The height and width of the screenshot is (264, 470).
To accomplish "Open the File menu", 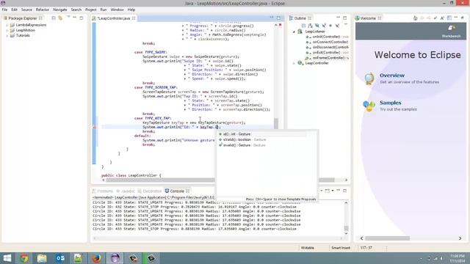I will pos(4,10).
